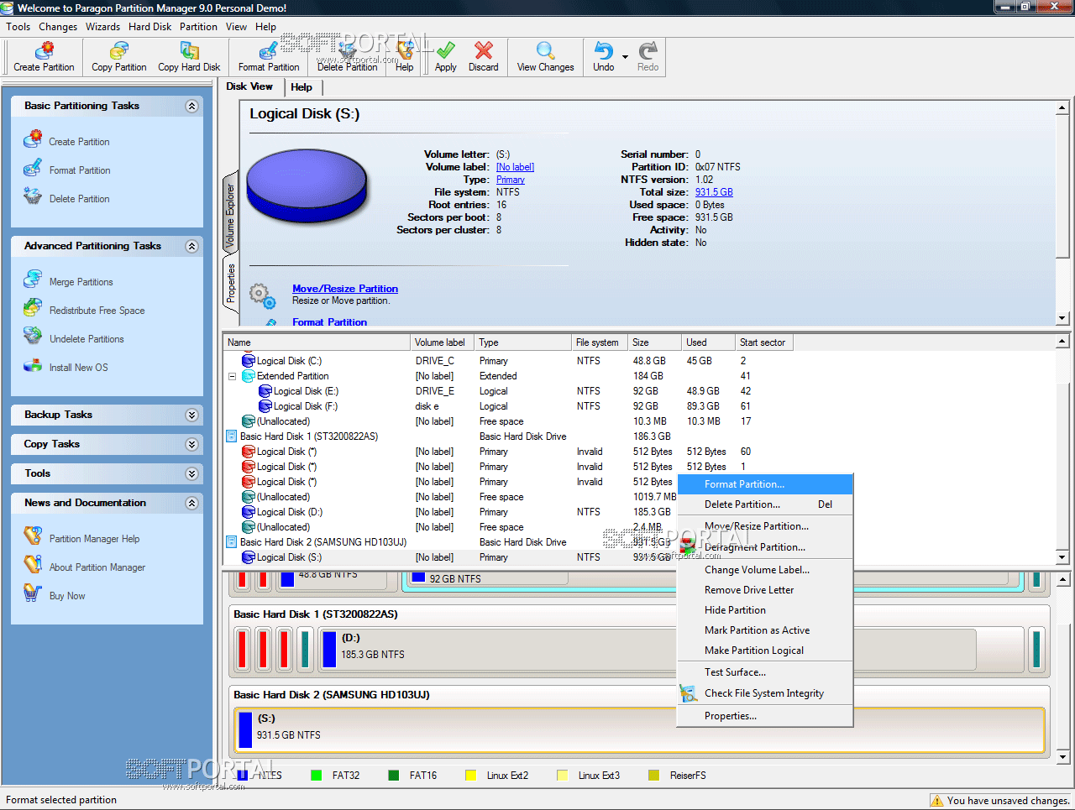Expand the Tools panel
Screen dimensions: 1075x810
coord(191,473)
